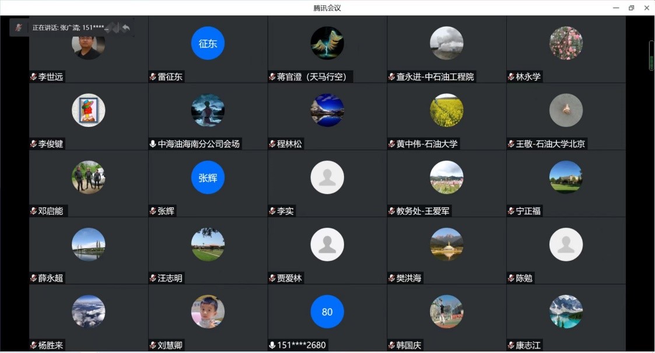Click the active microphone icon beside 中海油海南分公司会场

coord(153,144)
